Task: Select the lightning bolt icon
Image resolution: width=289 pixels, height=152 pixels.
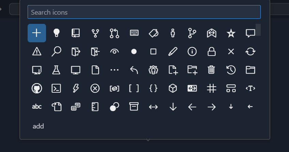Action: (76, 88)
